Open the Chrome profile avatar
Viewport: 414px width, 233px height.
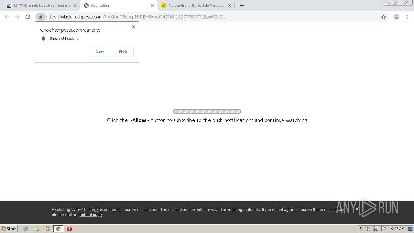click(x=396, y=17)
